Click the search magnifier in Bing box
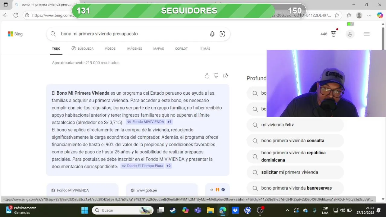Viewport: 386px width, 217px height. pyautogui.click(x=53, y=34)
